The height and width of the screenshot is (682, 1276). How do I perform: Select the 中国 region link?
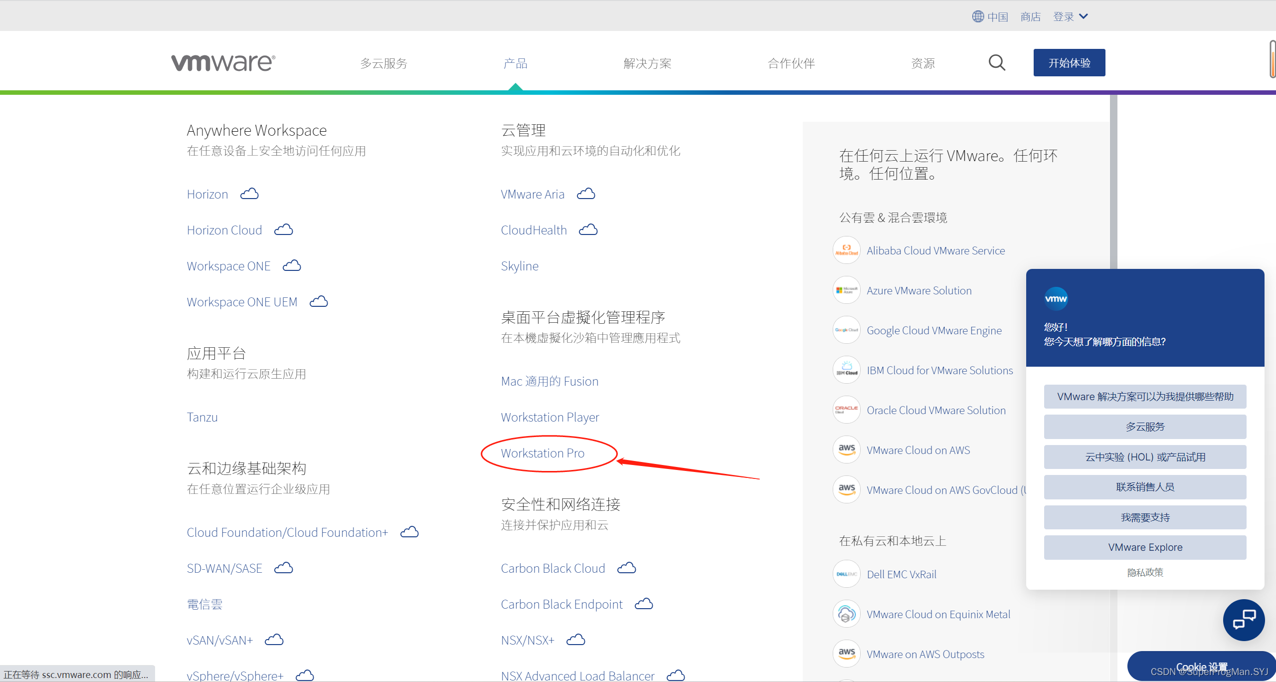997,17
